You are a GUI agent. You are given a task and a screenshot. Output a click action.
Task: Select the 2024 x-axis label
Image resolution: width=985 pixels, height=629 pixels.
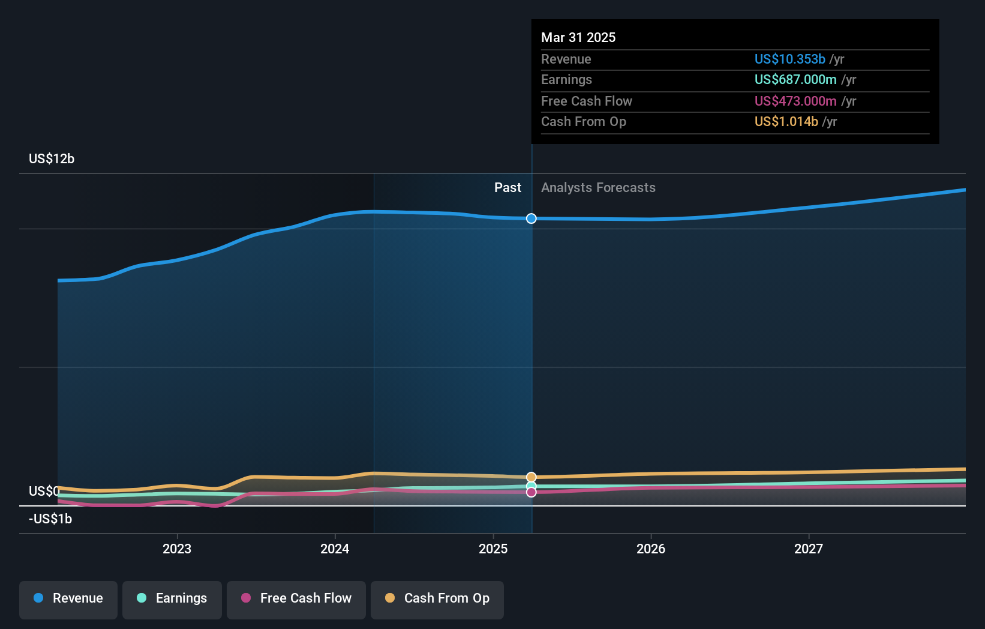[x=335, y=549]
